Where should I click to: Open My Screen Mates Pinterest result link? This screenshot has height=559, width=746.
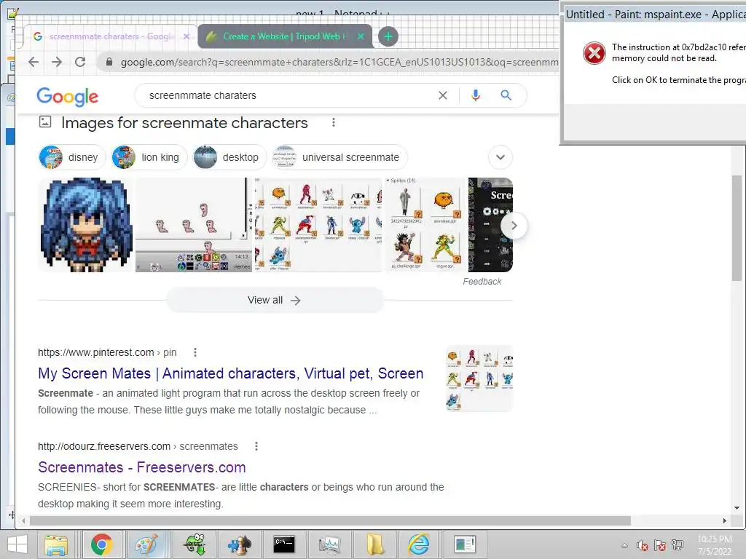tap(231, 373)
